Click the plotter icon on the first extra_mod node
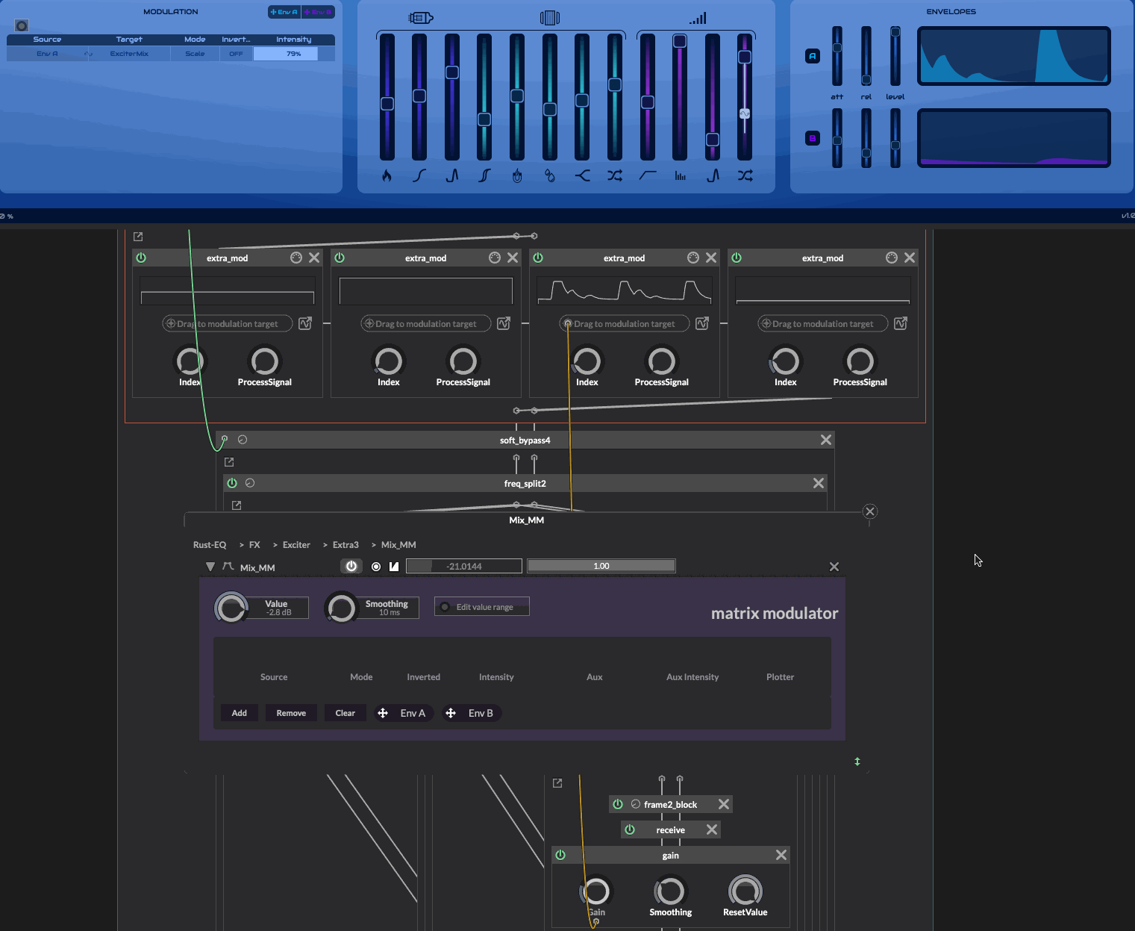The height and width of the screenshot is (931, 1135). pyautogui.click(x=305, y=323)
